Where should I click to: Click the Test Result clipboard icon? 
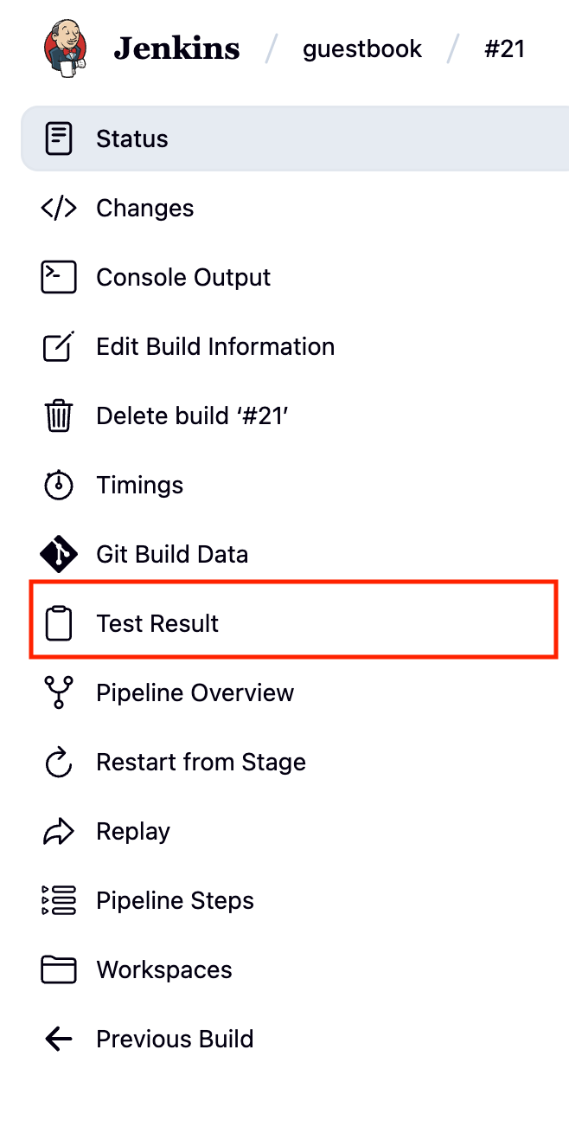(x=59, y=623)
